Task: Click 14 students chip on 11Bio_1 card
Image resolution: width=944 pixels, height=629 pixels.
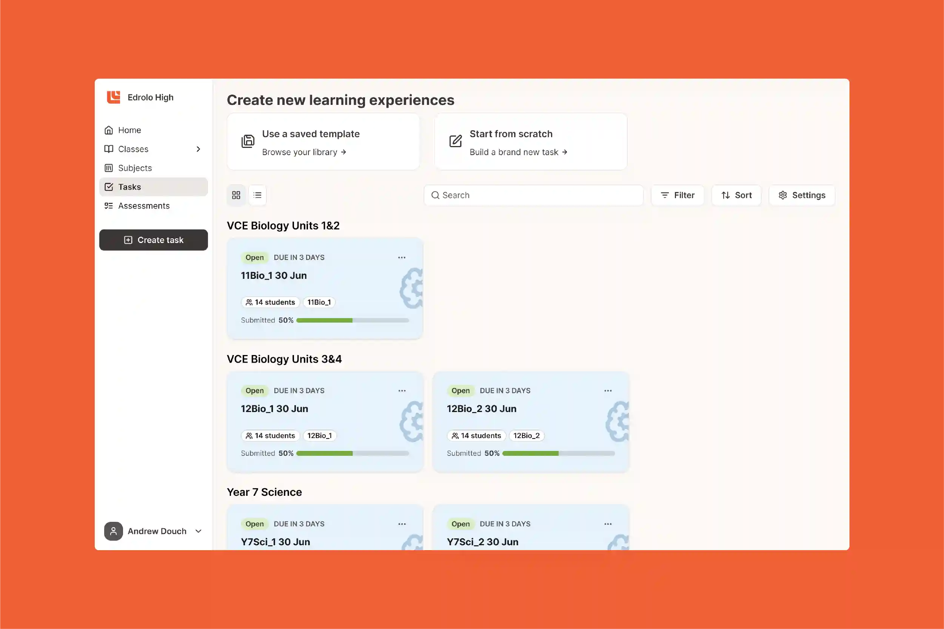Action: (270, 302)
